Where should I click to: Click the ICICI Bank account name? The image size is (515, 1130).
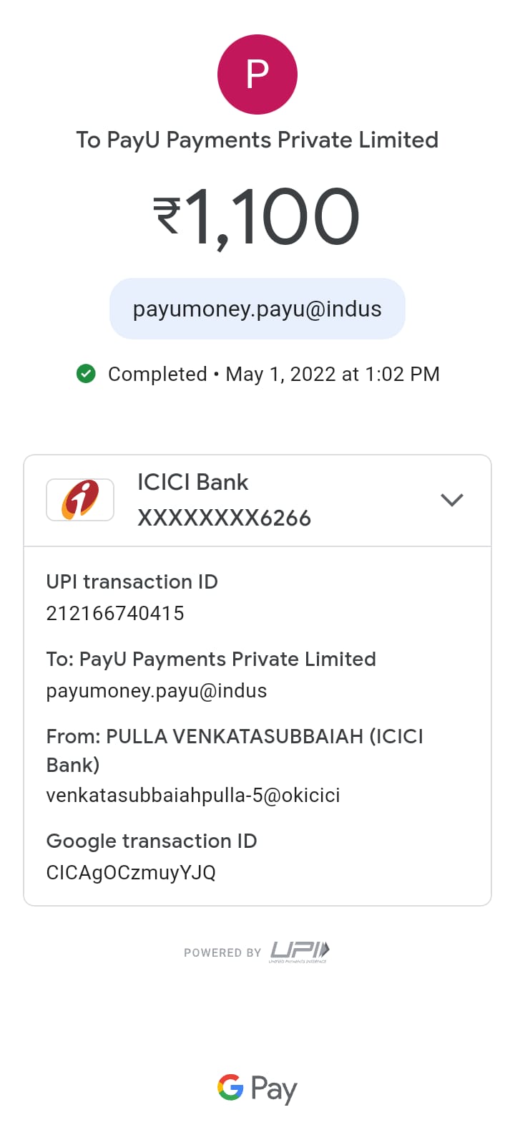pyautogui.click(x=192, y=482)
